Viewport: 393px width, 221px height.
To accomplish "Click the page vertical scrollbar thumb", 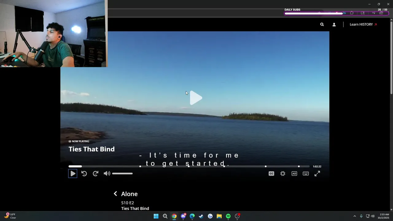I will (x=391, y=58).
